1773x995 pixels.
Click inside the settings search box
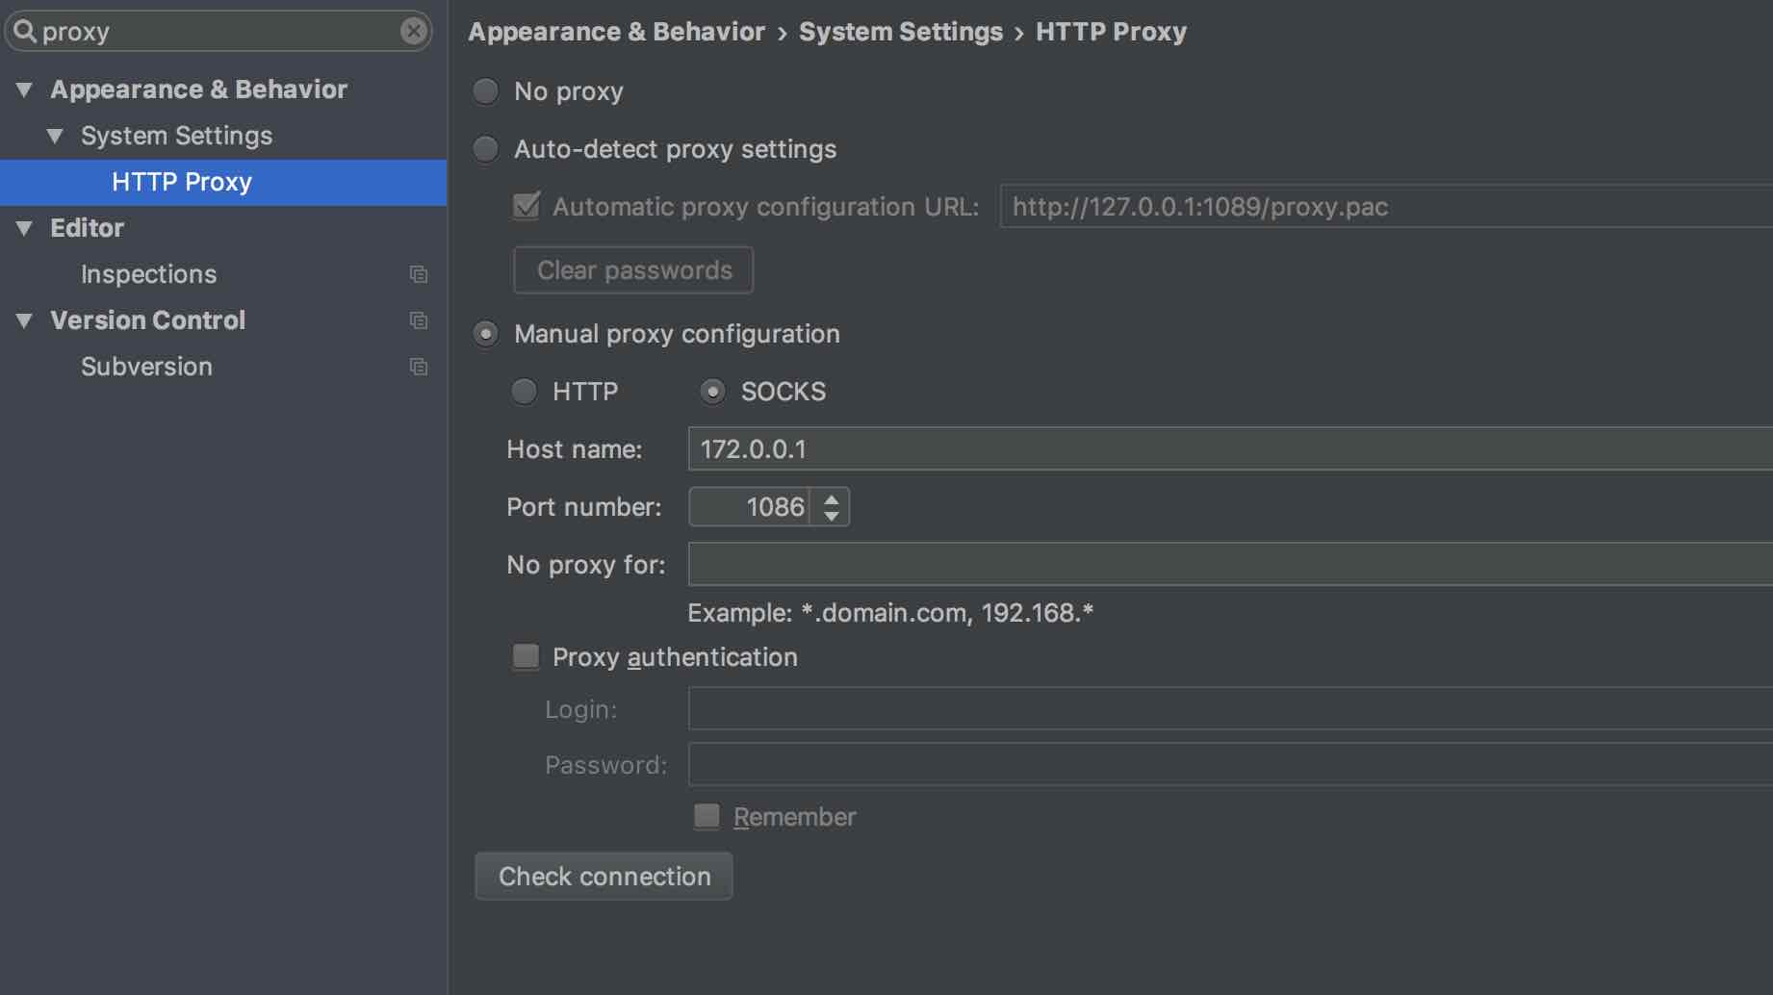218,31
